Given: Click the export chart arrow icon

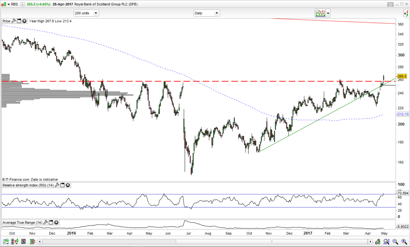Looking at the screenshot, I should click(x=6, y=241).
